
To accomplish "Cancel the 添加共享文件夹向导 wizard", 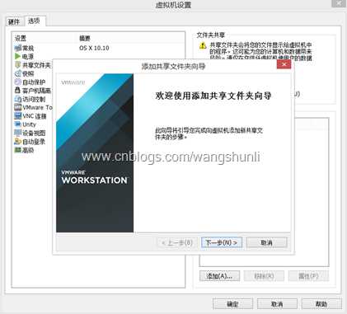I will (x=266, y=243).
